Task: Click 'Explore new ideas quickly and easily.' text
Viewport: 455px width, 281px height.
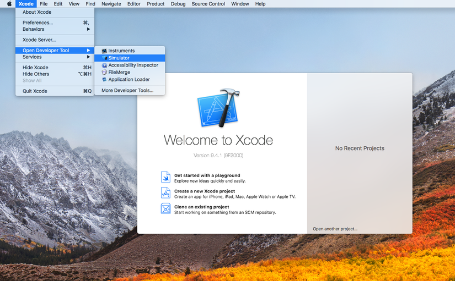Action: point(210,181)
